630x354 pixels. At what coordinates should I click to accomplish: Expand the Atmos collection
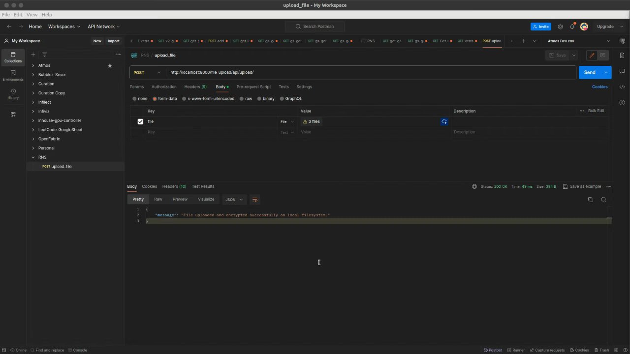(x=33, y=65)
